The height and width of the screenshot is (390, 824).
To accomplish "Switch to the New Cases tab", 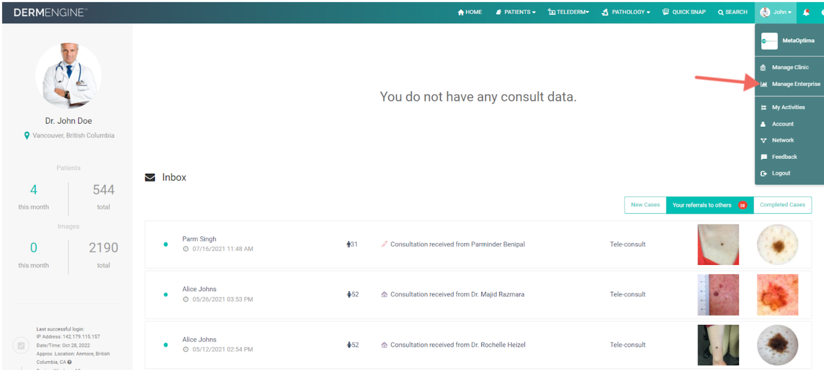I will [645, 205].
